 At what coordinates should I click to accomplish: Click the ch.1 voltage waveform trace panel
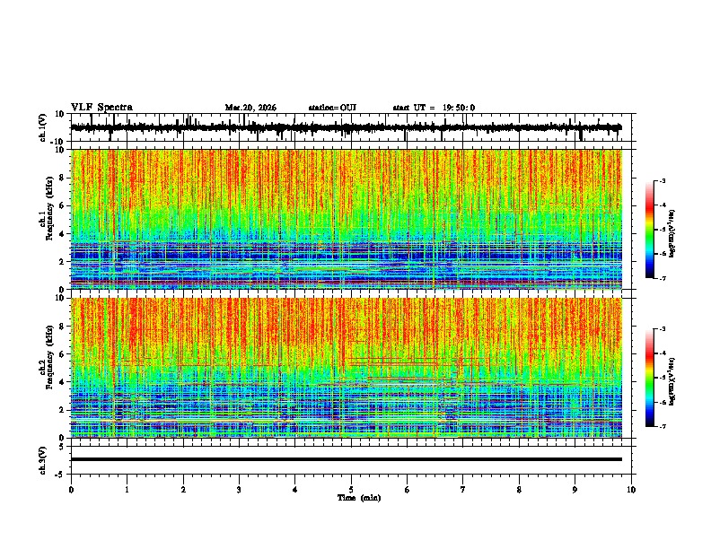click(353, 127)
